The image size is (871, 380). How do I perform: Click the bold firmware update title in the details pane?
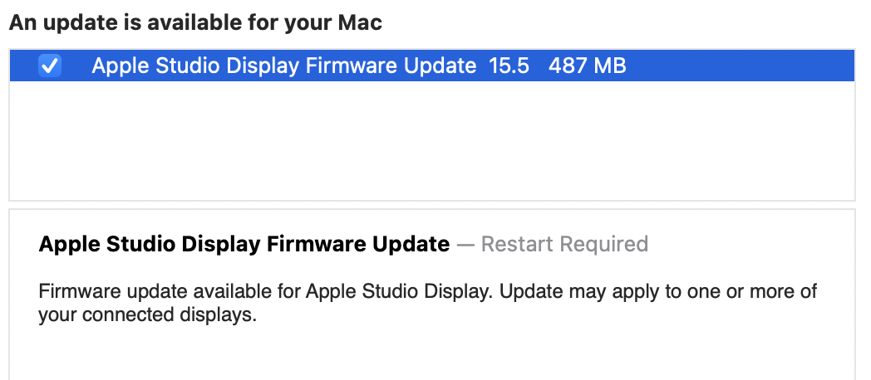244,244
